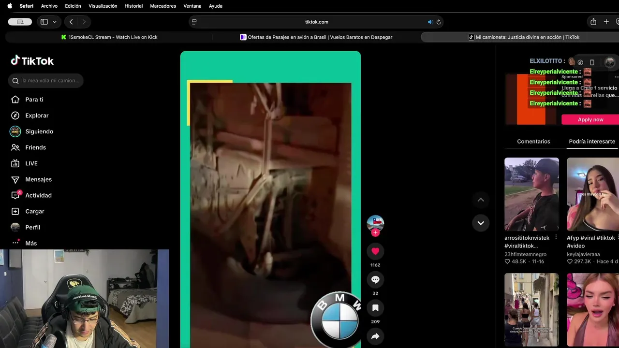619x348 pixels.
Task: Open pink-haired girl video thumbnail
Action: (x=593, y=310)
